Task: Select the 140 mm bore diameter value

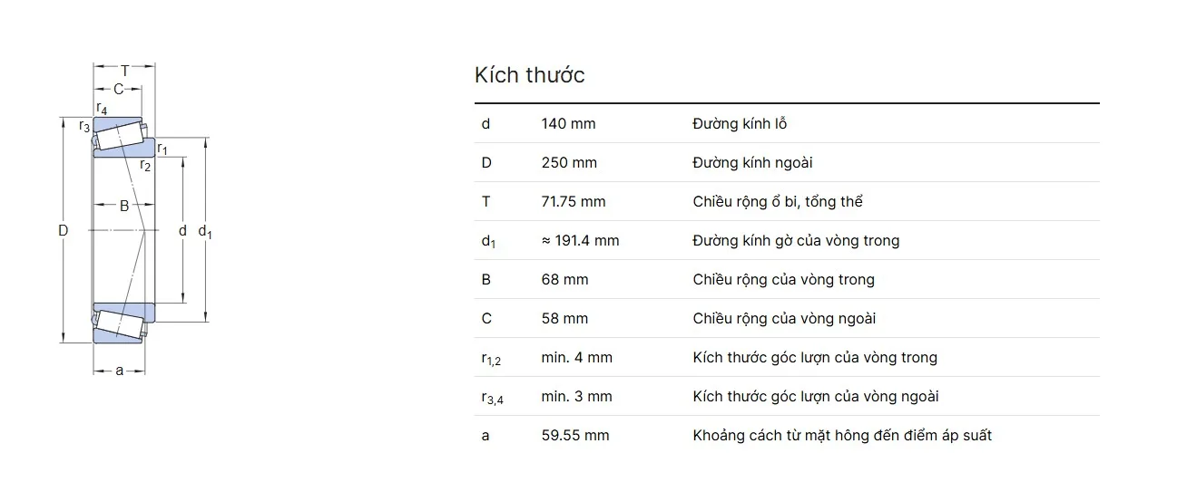Action: tap(568, 123)
